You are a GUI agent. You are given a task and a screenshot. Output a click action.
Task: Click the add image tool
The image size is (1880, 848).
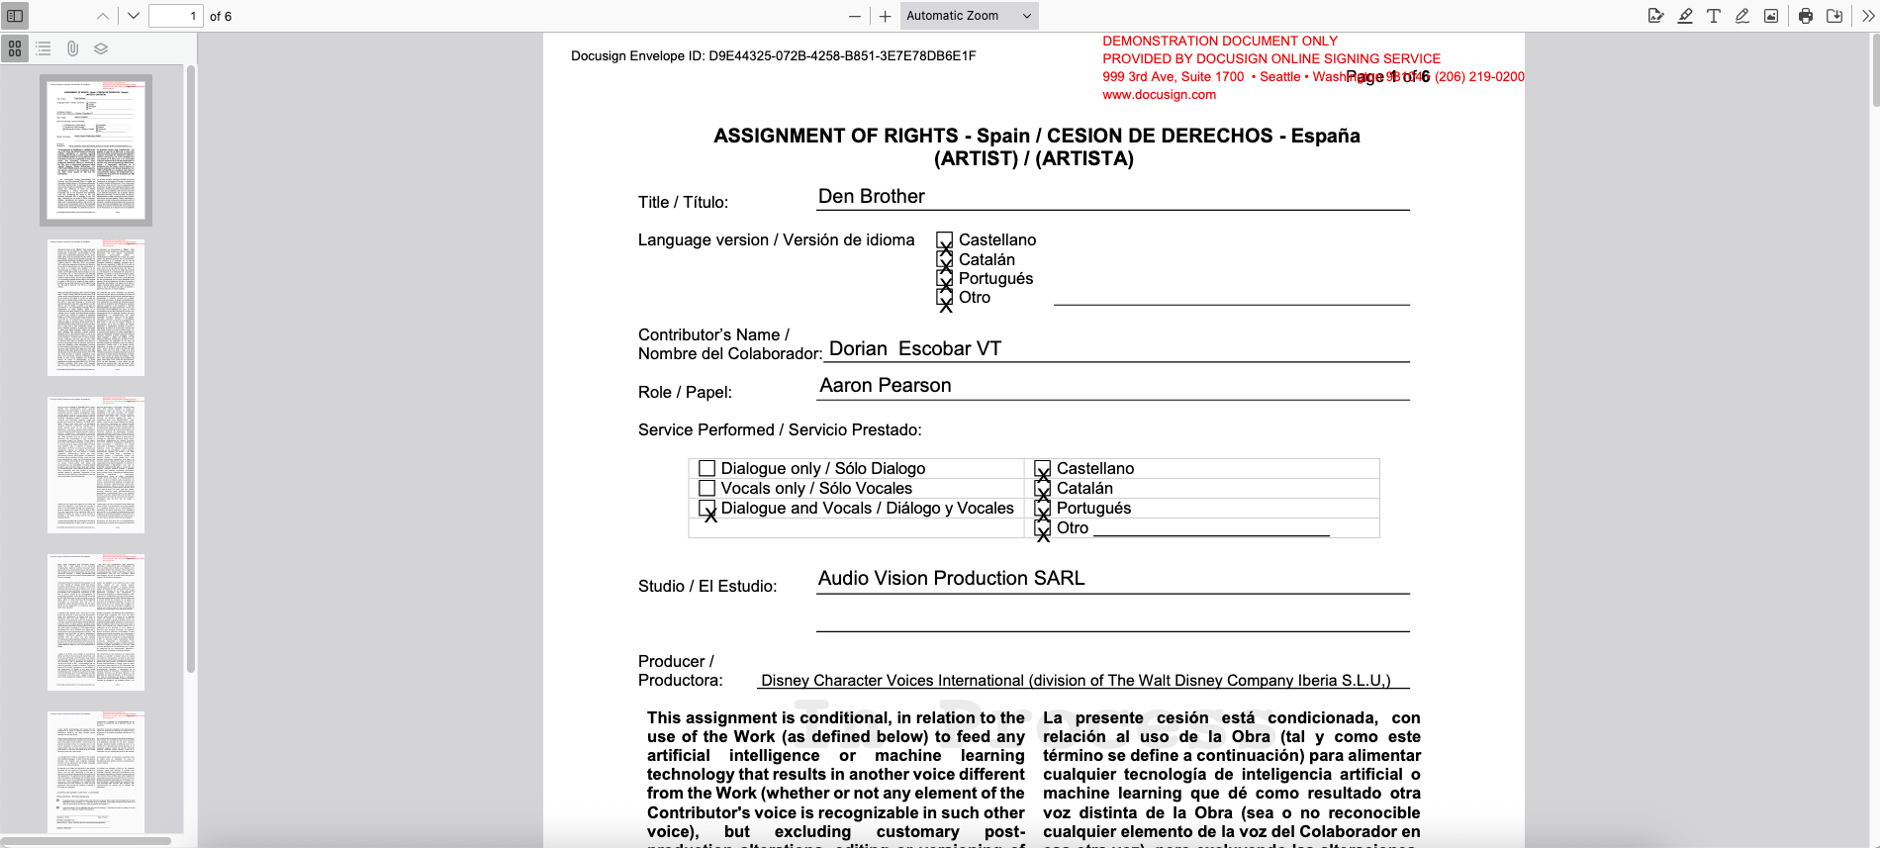(x=1771, y=16)
